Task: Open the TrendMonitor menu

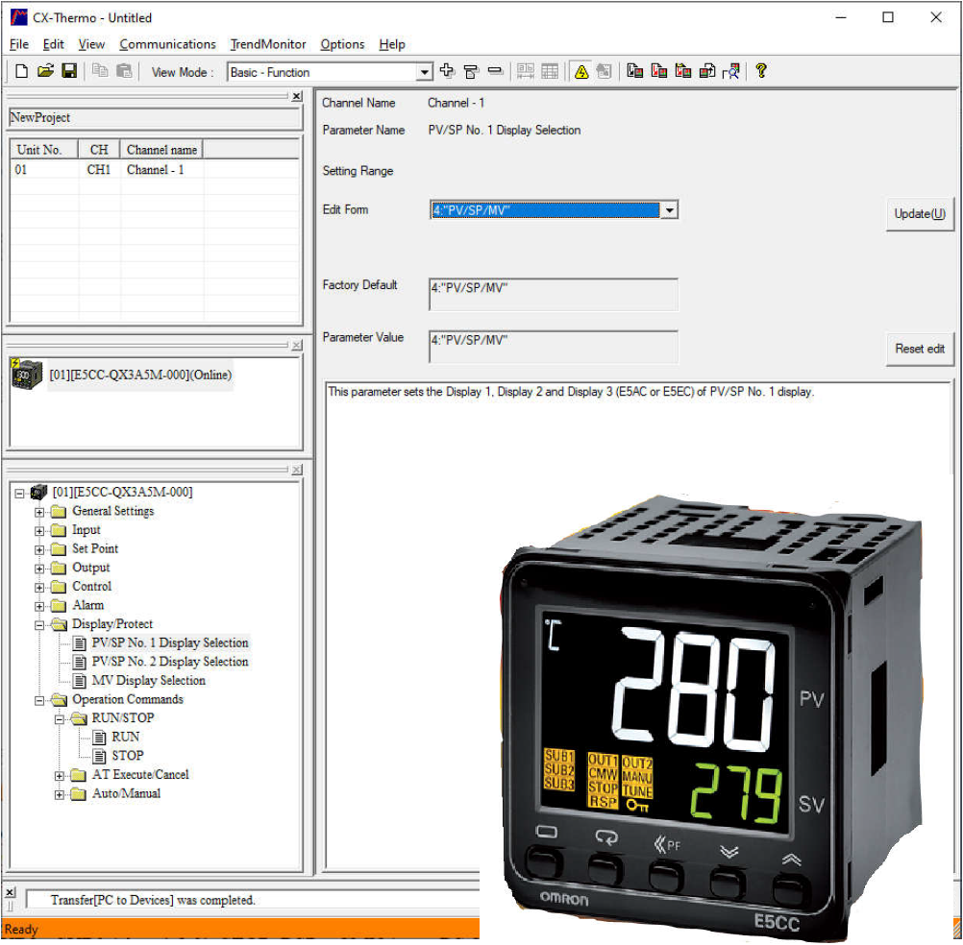Action: 268,44
